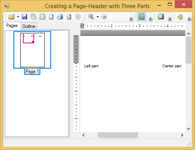Switch to the Pages tab
Image resolution: width=195 pixels, height=150 pixels.
(12, 26)
